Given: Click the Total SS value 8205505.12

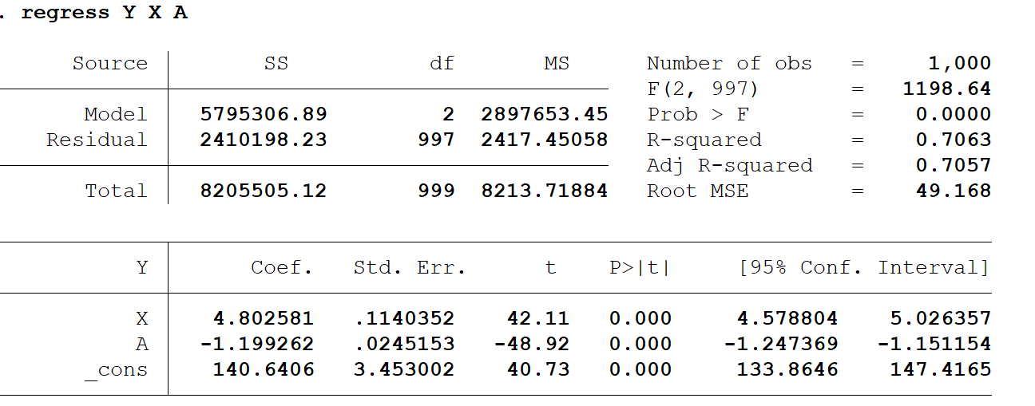Looking at the screenshot, I should coord(263,191).
